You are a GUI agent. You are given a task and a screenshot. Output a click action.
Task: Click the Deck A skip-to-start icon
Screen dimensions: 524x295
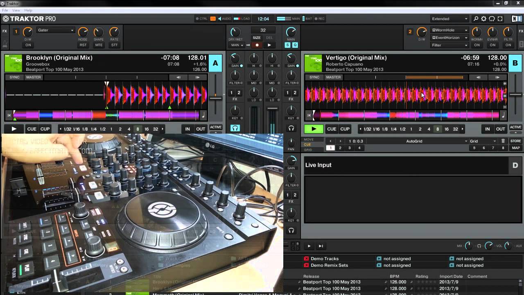(x=9, y=116)
